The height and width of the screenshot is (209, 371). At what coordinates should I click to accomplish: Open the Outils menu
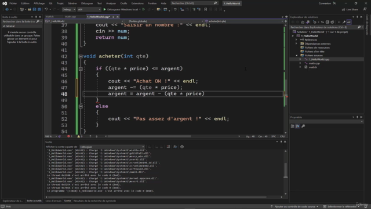click(123, 3)
